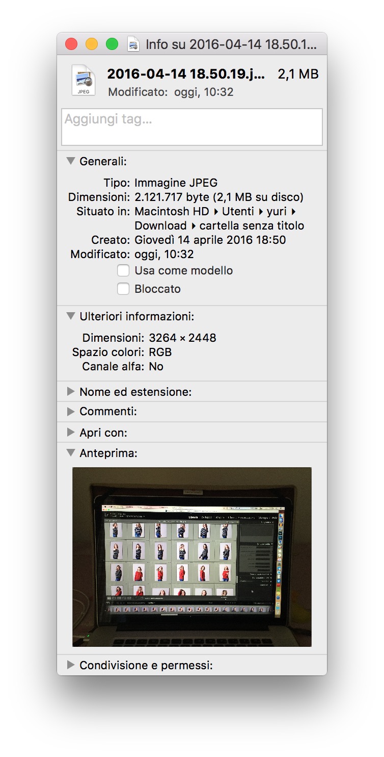Expand the Nome ed estensione section
Viewport: 384px width, 757px height.
(x=71, y=392)
